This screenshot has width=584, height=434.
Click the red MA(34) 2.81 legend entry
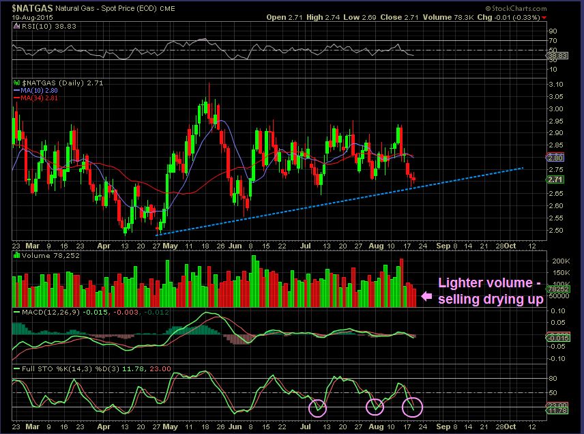pyautogui.click(x=35, y=98)
